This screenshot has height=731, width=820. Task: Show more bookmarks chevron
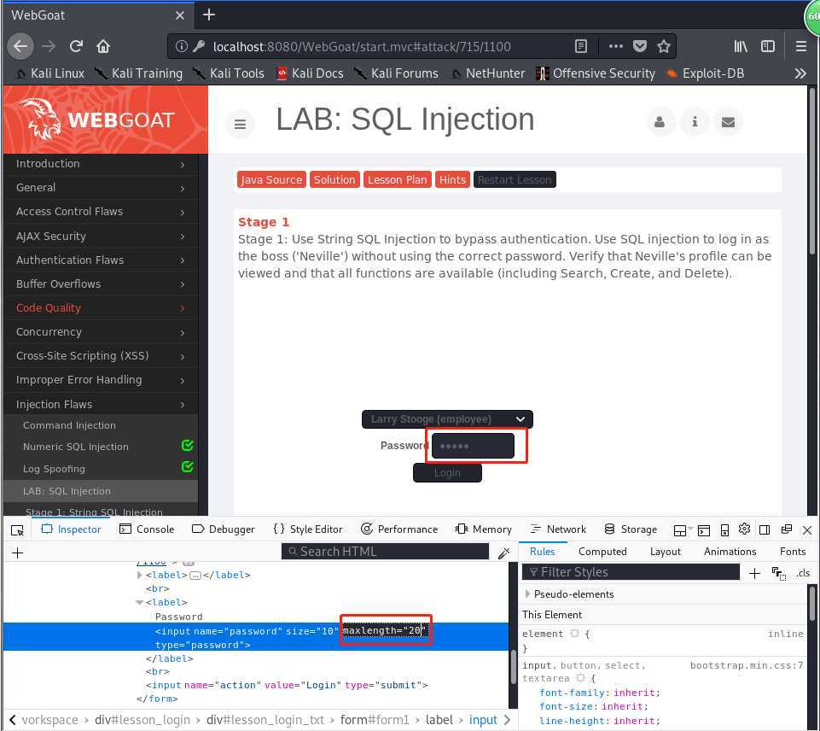(800, 73)
